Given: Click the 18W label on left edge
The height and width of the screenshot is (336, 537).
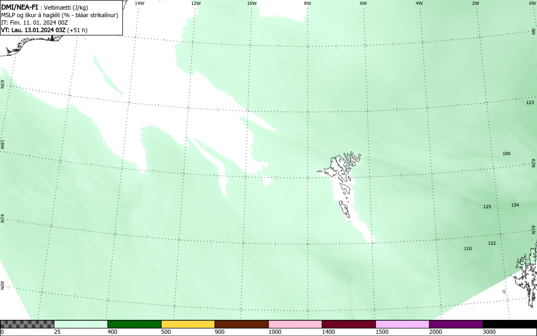Looking at the screenshot, I should (x=2, y=144).
